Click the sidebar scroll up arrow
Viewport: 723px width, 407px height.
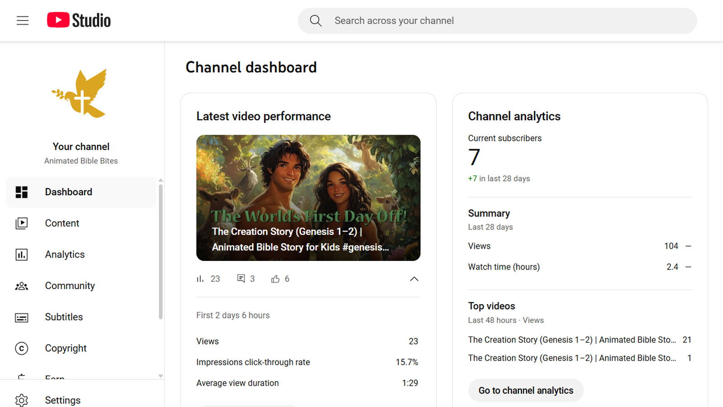pyautogui.click(x=160, y=180)
